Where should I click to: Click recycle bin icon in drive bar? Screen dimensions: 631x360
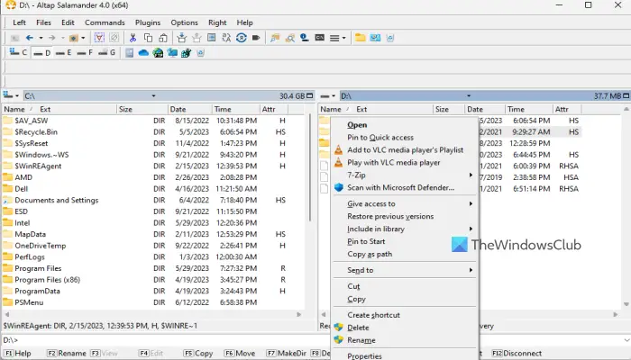200,52
